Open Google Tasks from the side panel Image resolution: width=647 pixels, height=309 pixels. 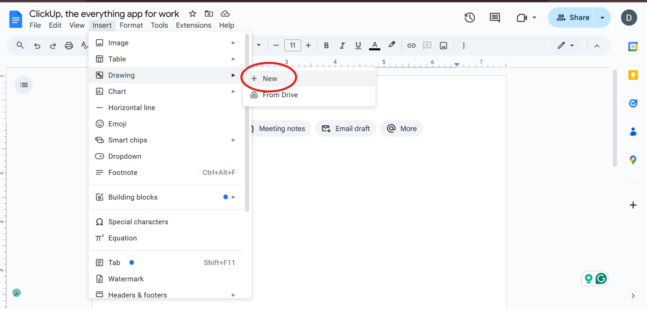[633, 103]
